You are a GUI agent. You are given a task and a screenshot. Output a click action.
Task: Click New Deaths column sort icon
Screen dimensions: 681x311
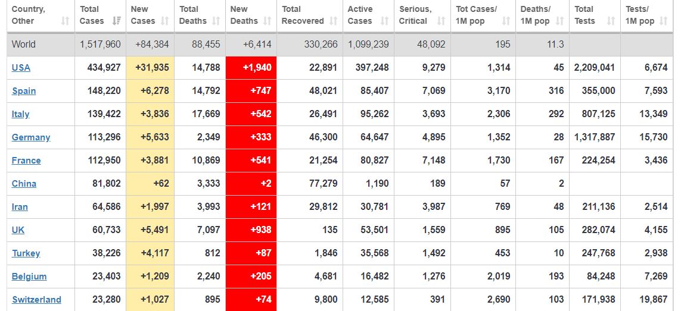(x=267, y=21)
